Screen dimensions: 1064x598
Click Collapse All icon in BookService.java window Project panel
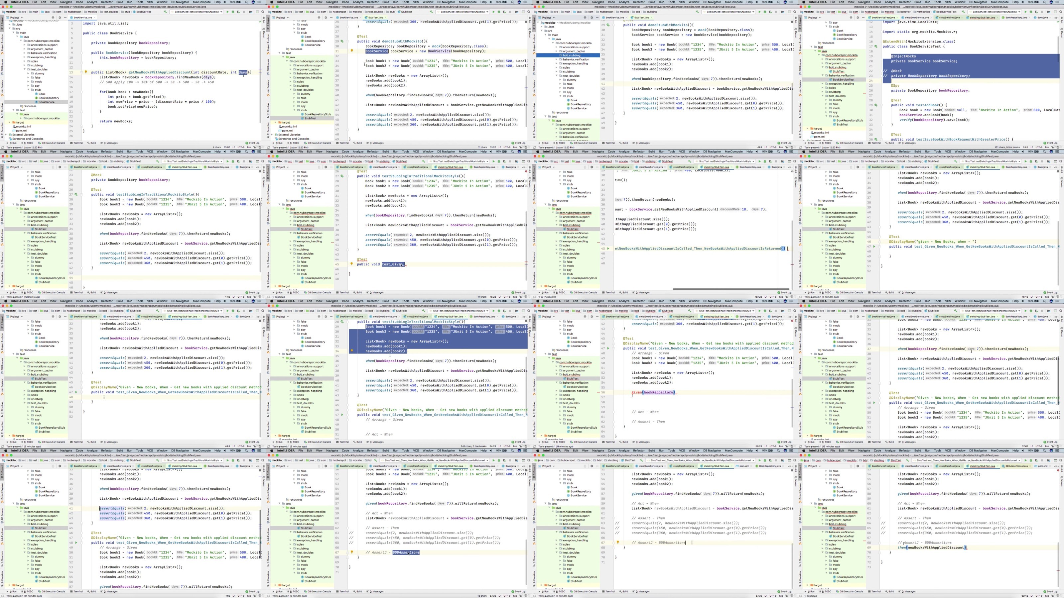(x=53, y=18)
